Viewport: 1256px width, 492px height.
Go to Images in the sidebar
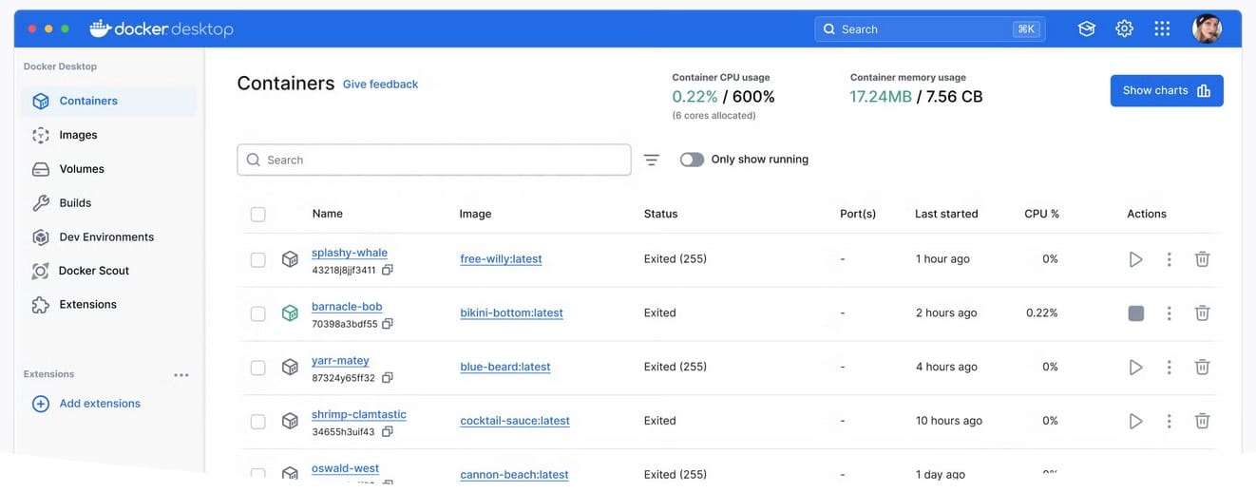(78, 135)
